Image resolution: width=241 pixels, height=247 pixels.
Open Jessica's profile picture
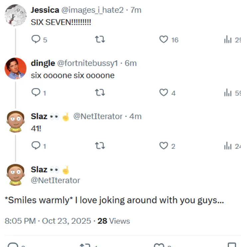[16, 15]
